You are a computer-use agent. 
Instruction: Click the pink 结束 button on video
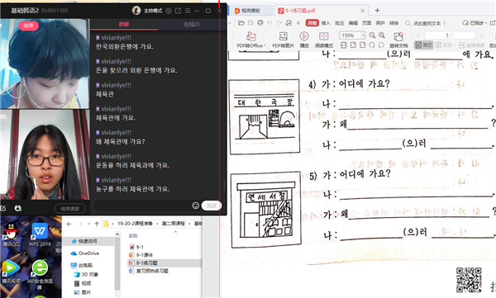coord(28,26)
